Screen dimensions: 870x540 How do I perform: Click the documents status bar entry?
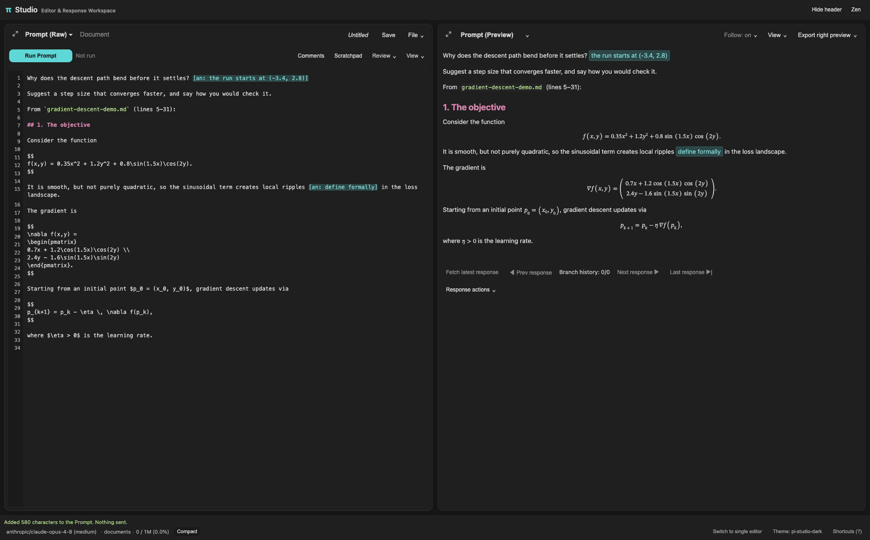(x=117, y=532)
